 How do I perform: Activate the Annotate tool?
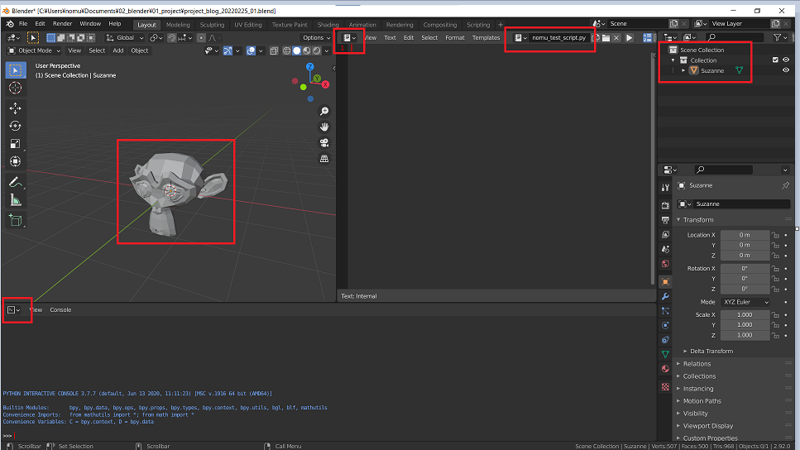pyautogui.click(x=16, y=182)
